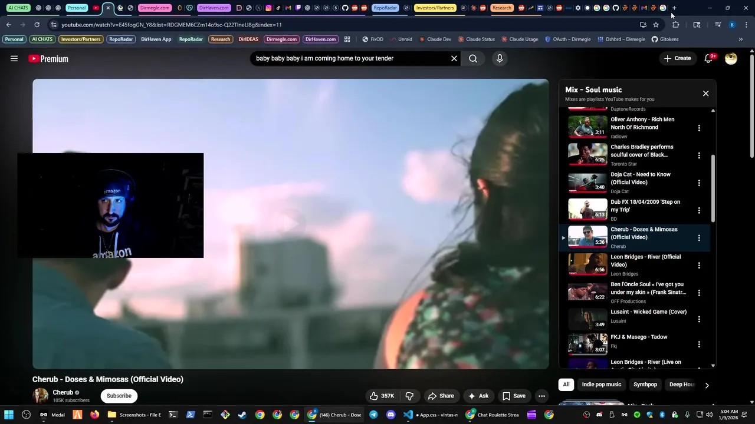
Task: Open Screenshots File Explorer window
Action: click(x=134, y=415)
